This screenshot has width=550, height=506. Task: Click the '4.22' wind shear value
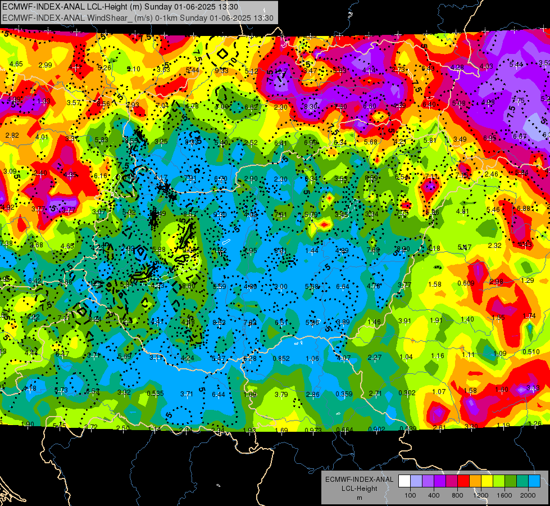click(x=33, y=317)
